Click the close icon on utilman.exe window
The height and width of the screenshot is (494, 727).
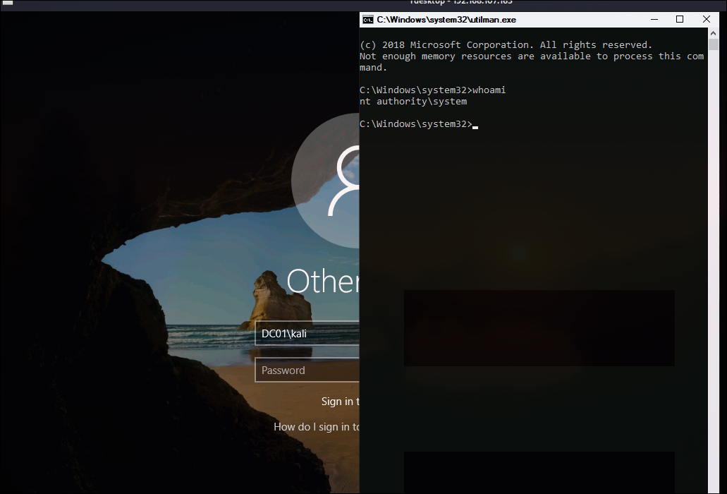click(x=706, y=19)
